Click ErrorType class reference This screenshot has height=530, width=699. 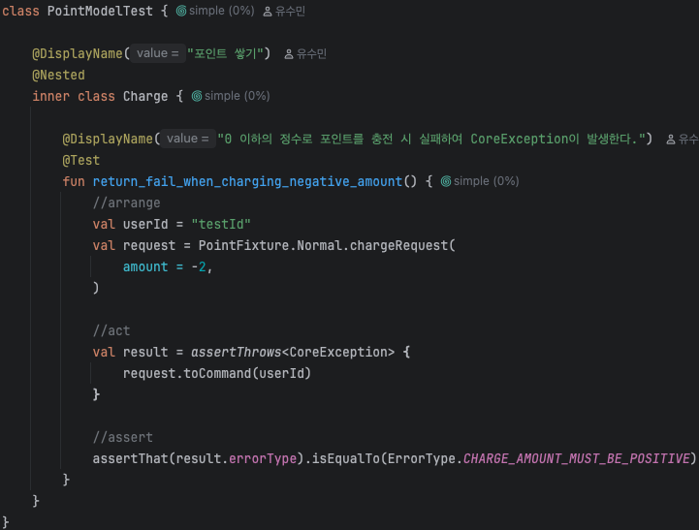422,458
